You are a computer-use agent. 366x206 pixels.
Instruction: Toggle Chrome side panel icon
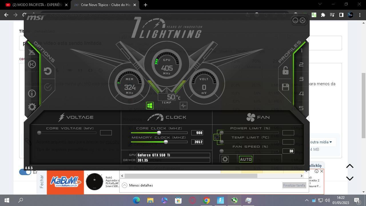coord(341,15)
